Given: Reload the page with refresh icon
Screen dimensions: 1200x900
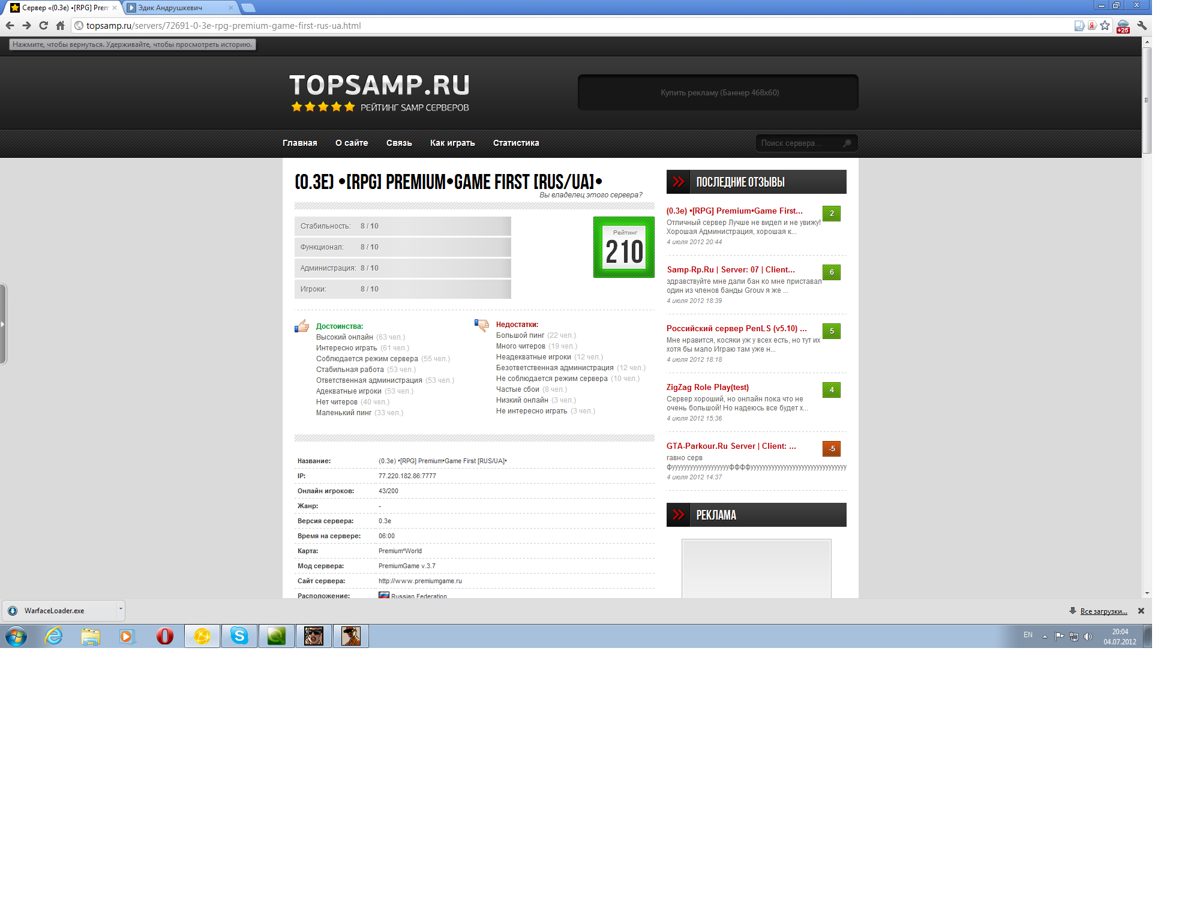Looking at the screenshot, I should point(43,26).
